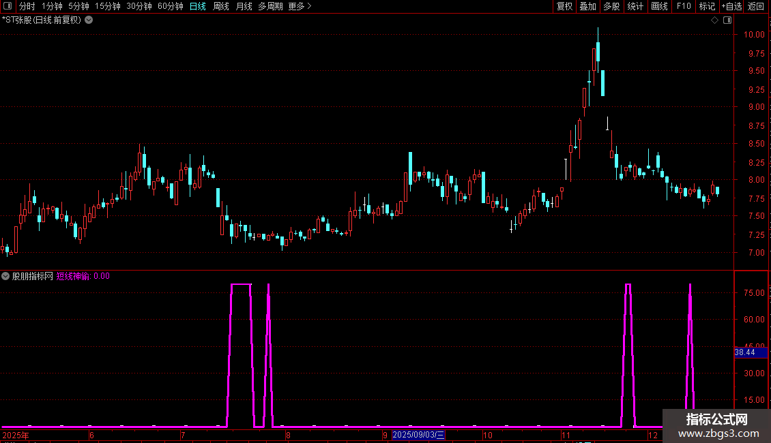Click the 10.00 price level on axis
The image size is (771, 443).
click(x=754, y=35)
